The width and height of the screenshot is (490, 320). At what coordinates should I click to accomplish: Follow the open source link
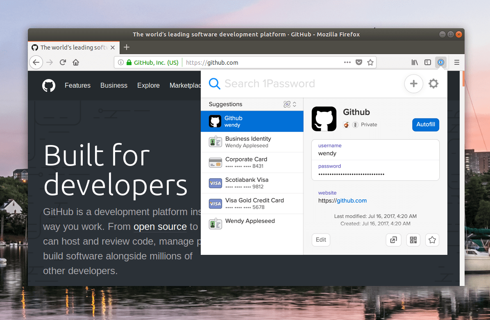[160, 227]
